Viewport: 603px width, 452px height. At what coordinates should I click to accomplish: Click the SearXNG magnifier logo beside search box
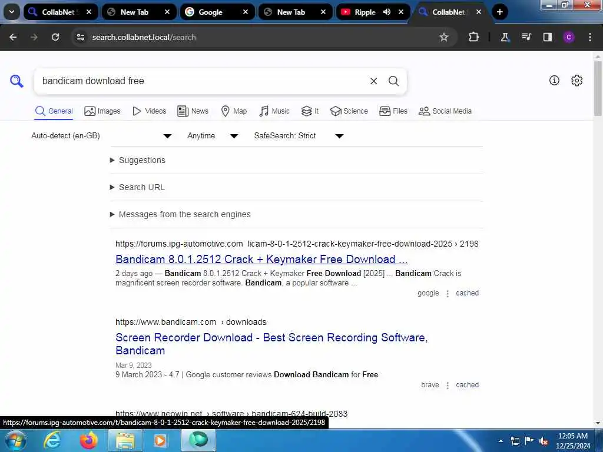16,81
